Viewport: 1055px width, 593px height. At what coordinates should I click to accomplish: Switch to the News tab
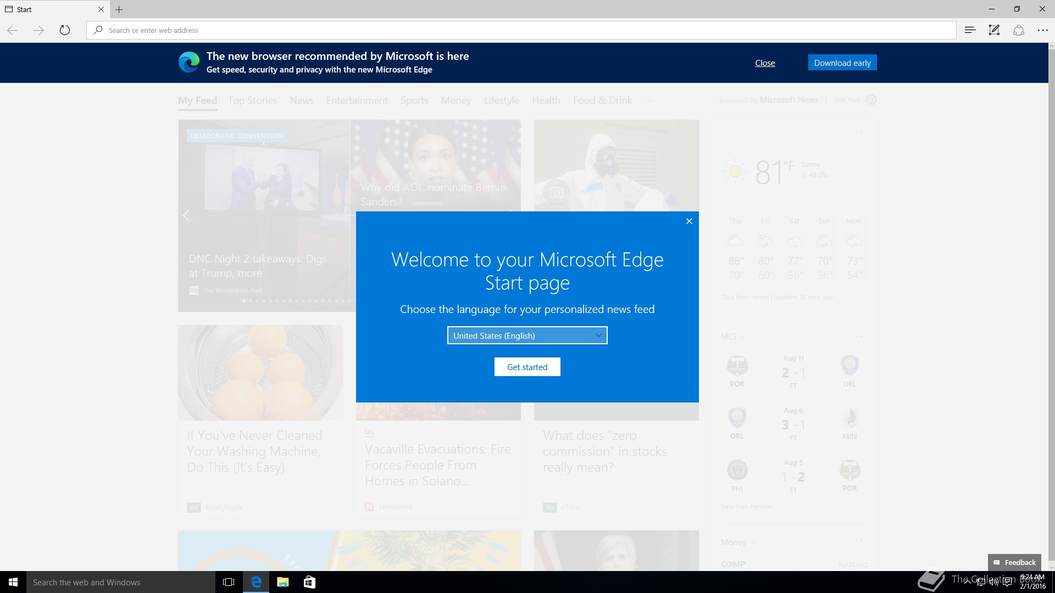coord(302,100)
